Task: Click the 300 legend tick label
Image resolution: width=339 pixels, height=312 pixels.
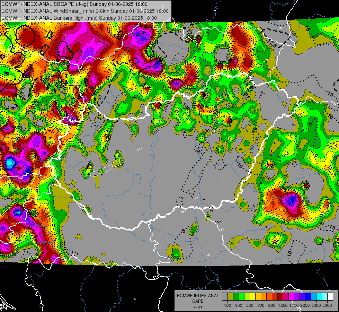Action: (x=239, y=305)
